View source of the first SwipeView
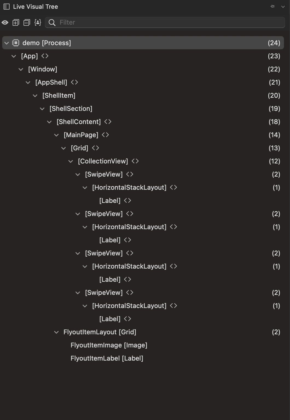290x420 pixels. click(130, 174)
